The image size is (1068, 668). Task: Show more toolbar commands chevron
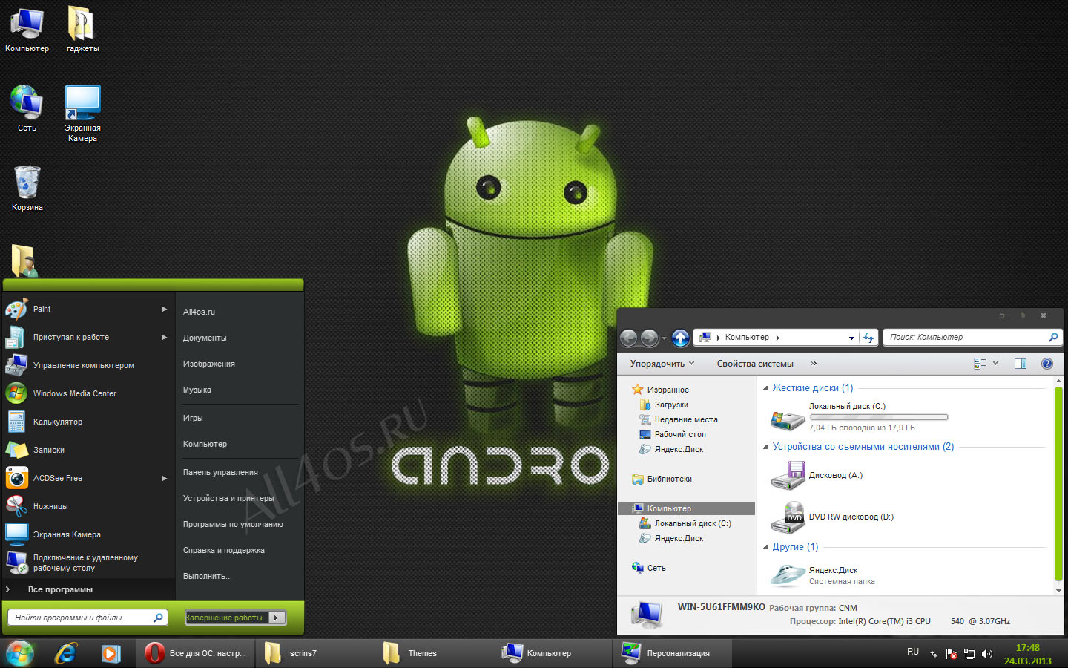point(814,364)
